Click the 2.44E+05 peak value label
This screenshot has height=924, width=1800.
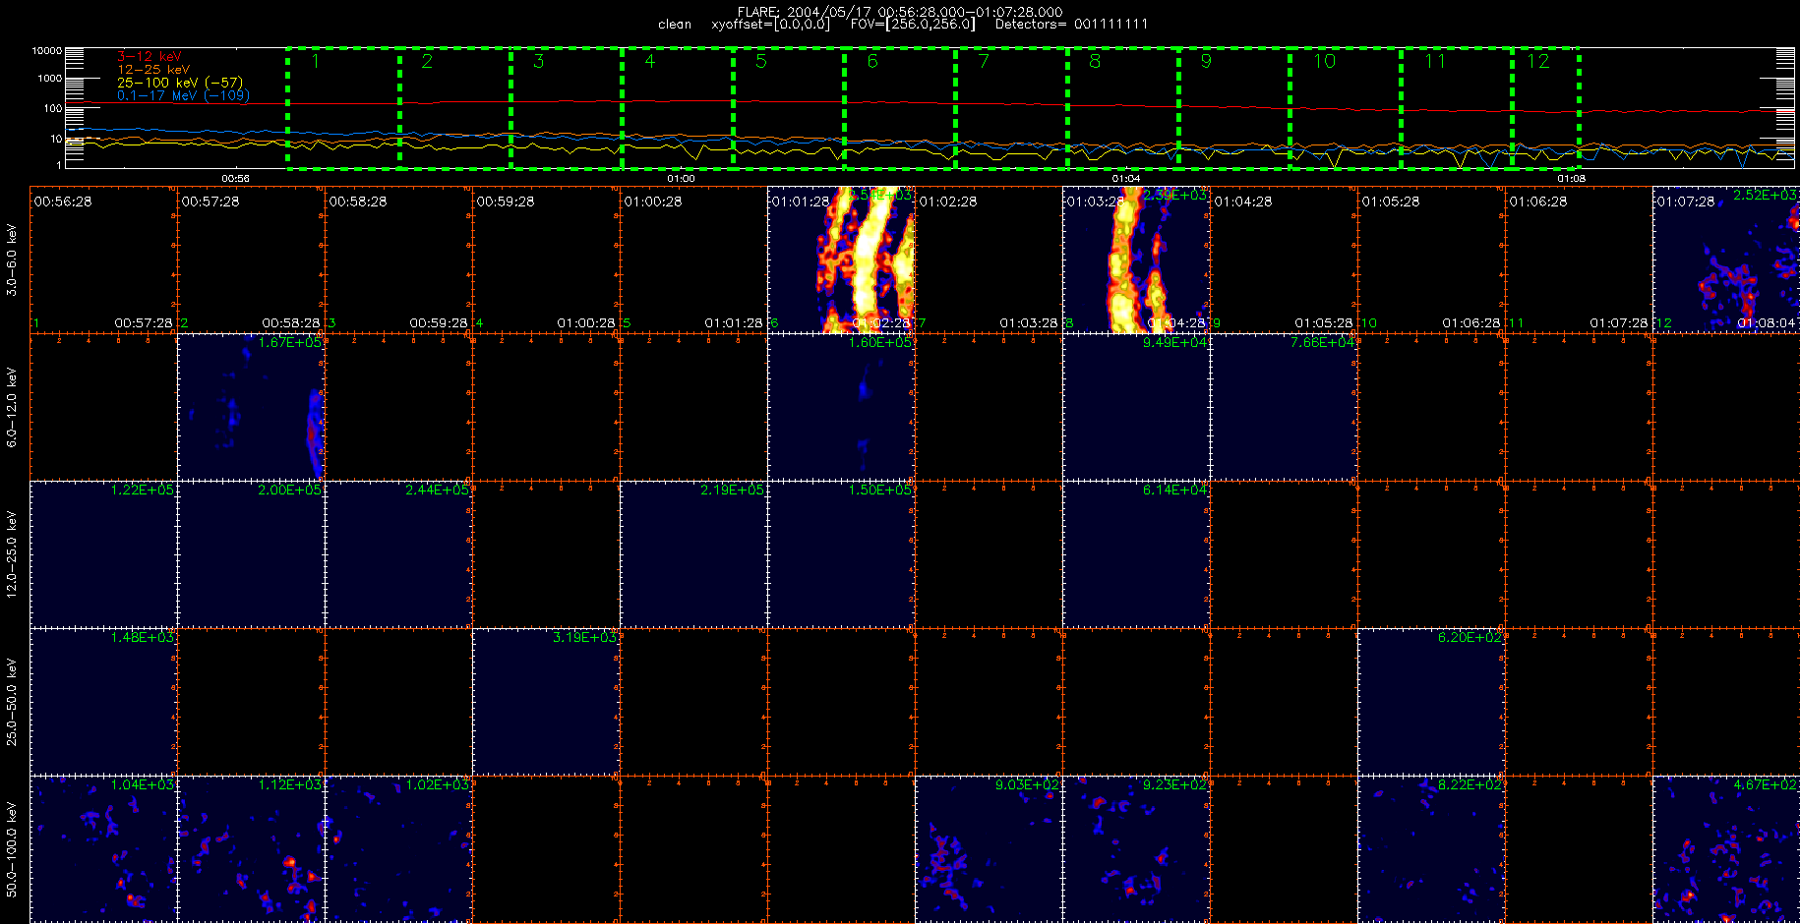pos(437,490)
